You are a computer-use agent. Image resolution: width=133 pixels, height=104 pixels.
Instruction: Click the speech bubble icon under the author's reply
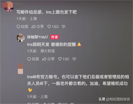tap(29, 59)
